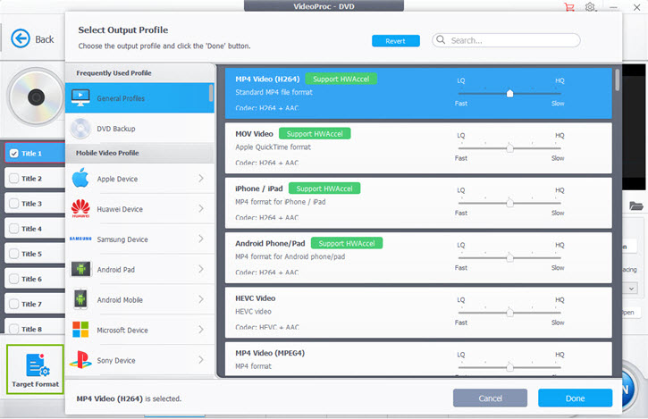Click the Sony PlayStation logo icon
Screen dimensions: 648x419
pyautogui.click(x=80, y=361)
